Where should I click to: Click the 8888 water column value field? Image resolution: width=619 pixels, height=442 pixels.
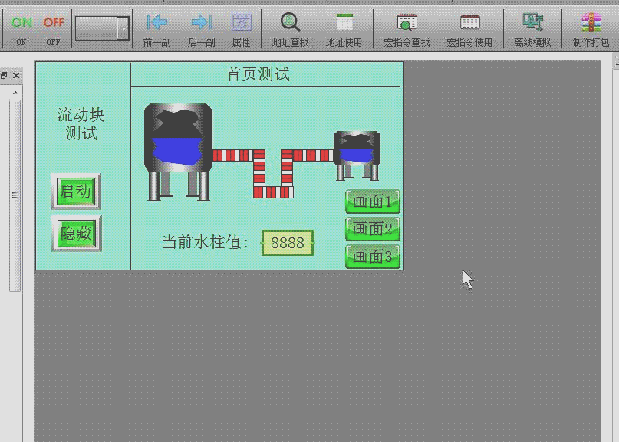point(288,243)
